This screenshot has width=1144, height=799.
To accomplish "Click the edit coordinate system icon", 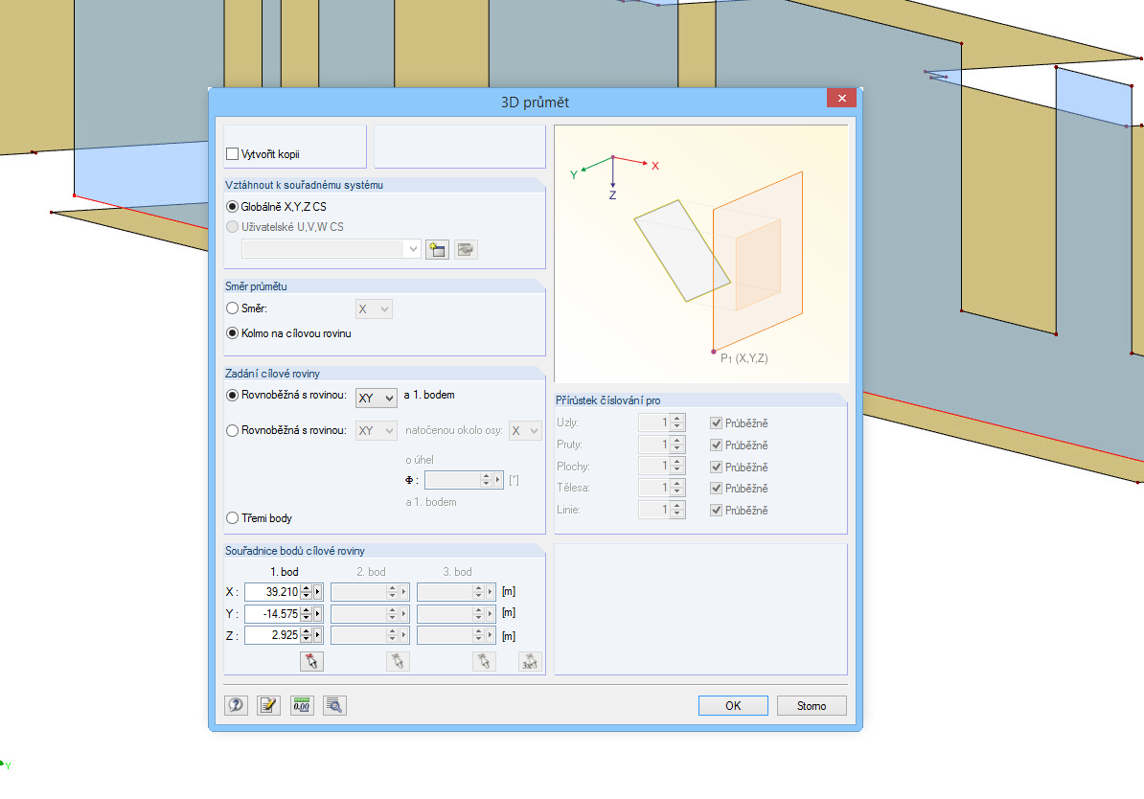I will (x=466, y=249).
